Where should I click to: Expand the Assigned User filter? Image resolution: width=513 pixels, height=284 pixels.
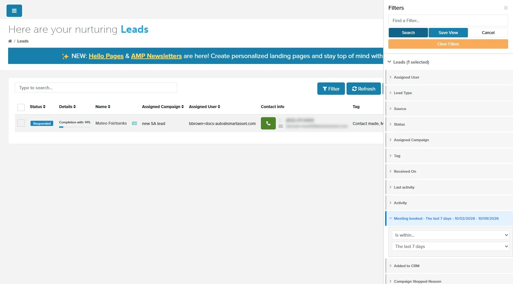(x=449, y=77)
